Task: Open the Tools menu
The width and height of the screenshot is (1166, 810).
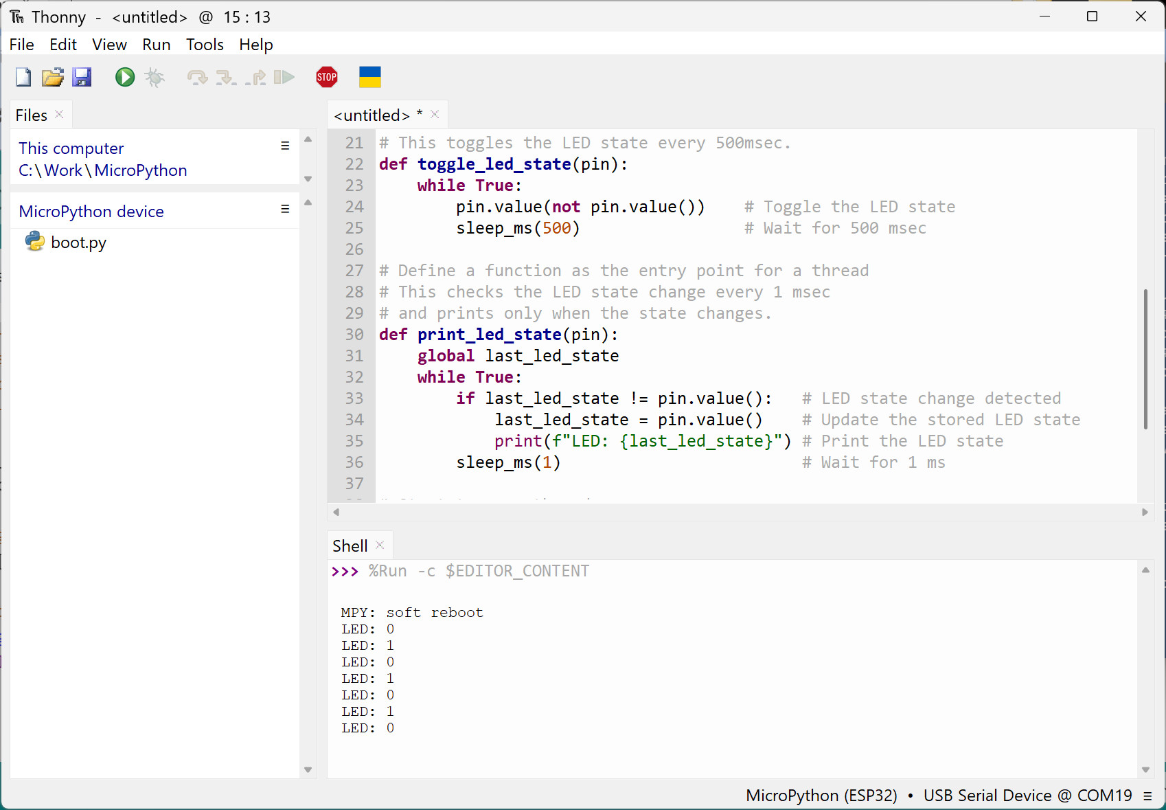Action: [205, 45]
